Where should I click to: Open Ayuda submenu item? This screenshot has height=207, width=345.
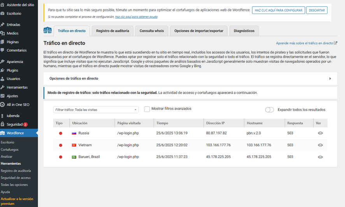click(x=5, y=192)
